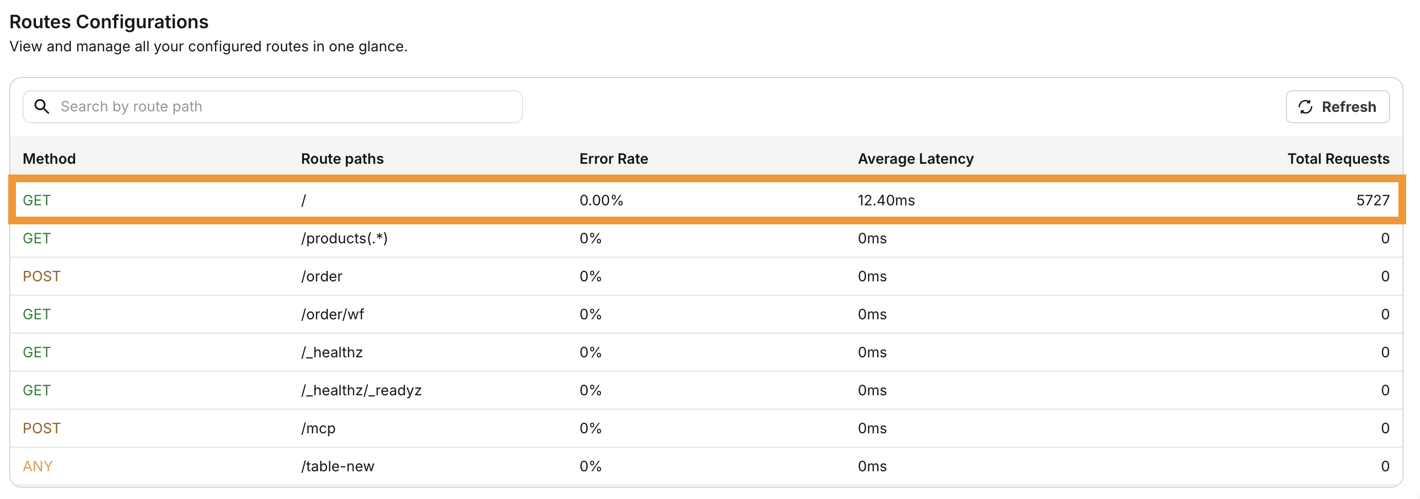1420x499 pixels.
Task: Select the root "/" route path
Action: click(304, 200)
